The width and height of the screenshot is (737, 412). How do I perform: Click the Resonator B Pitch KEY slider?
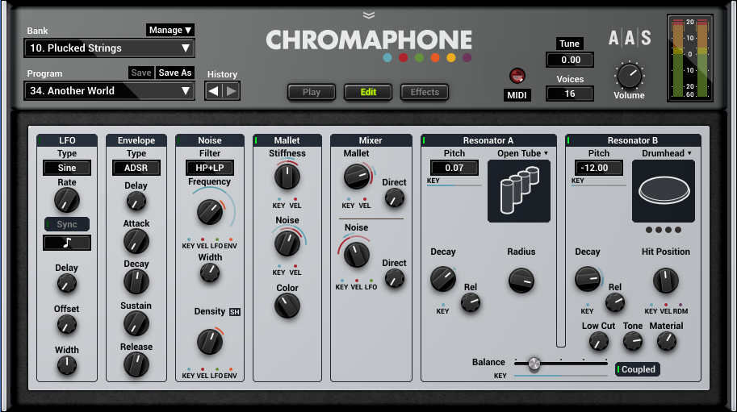tap(599, 185)
